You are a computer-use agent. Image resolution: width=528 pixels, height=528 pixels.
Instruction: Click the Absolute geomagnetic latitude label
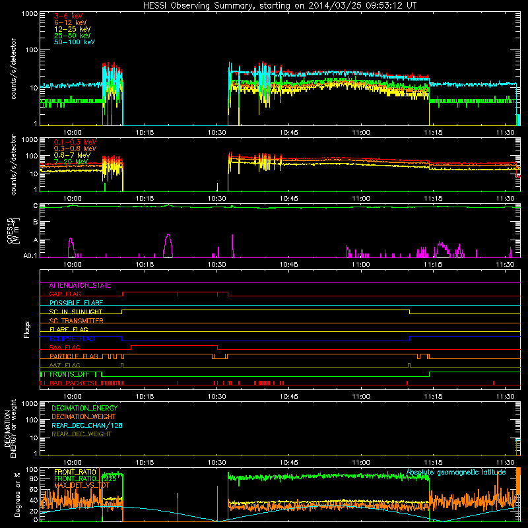pos(456,472)
